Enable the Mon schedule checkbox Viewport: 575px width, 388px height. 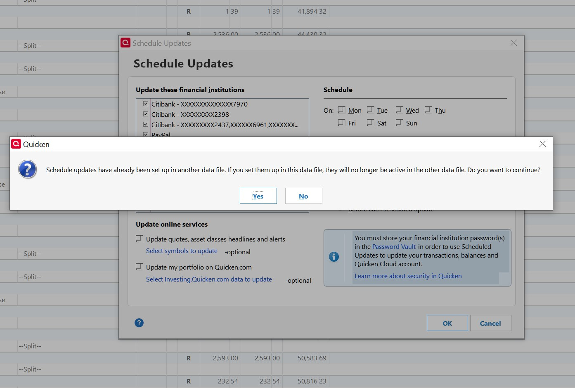tap(341, 110)
